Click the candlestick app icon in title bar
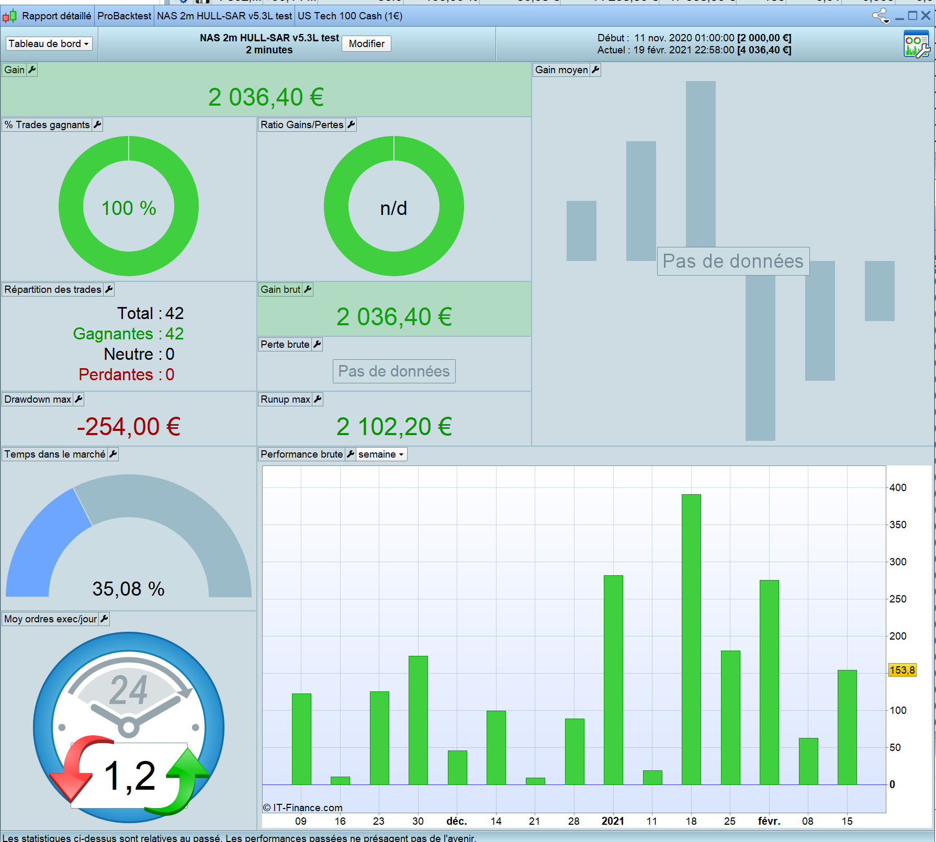The width and height of the screenshot is (936, 842). pyautogui.click(x=9, y=16)
